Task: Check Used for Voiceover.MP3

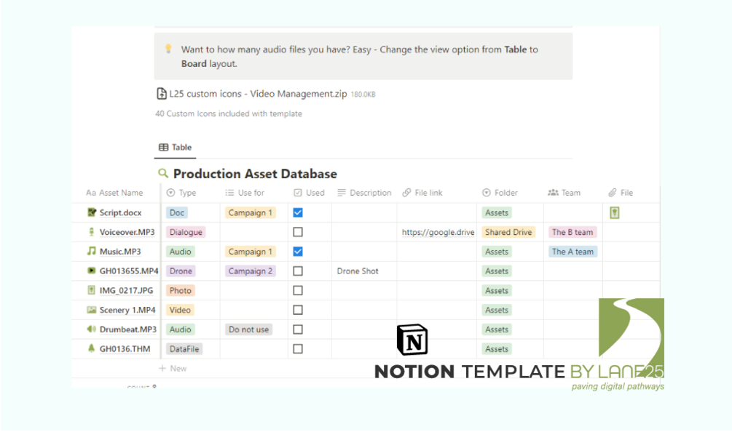Action: point(298,231)
